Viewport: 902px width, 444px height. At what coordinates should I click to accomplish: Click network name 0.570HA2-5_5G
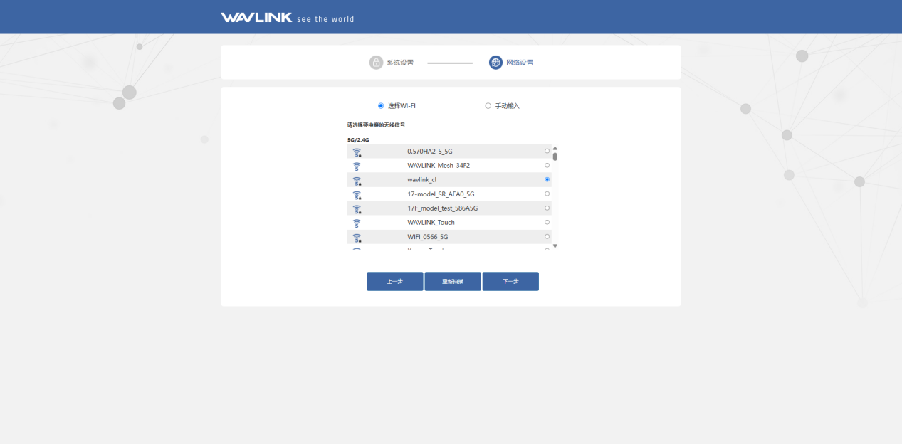(x=430, y=152)
